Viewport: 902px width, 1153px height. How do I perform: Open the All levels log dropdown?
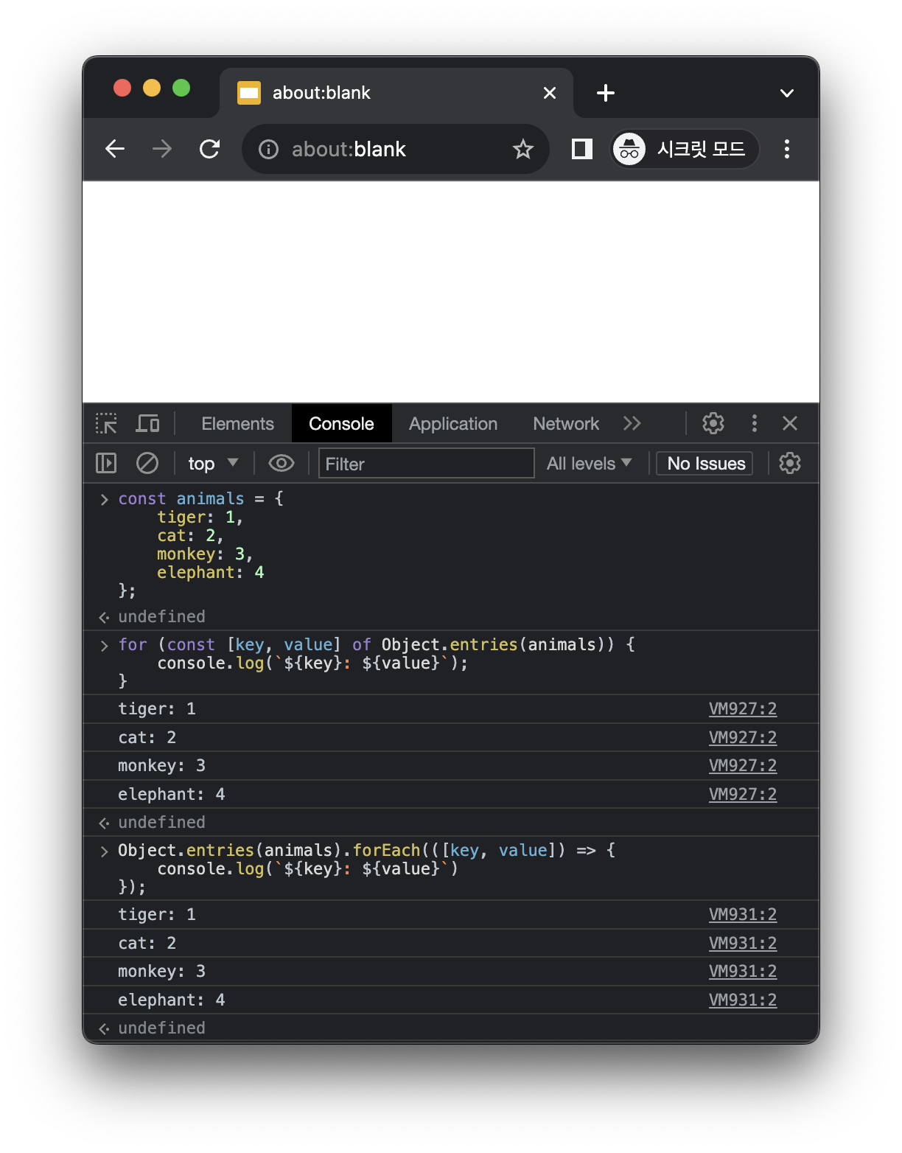coord(589,464)
